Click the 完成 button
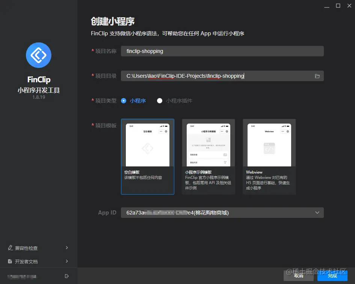The height and width of the screenshot is (284, 355). pos(332,276)
